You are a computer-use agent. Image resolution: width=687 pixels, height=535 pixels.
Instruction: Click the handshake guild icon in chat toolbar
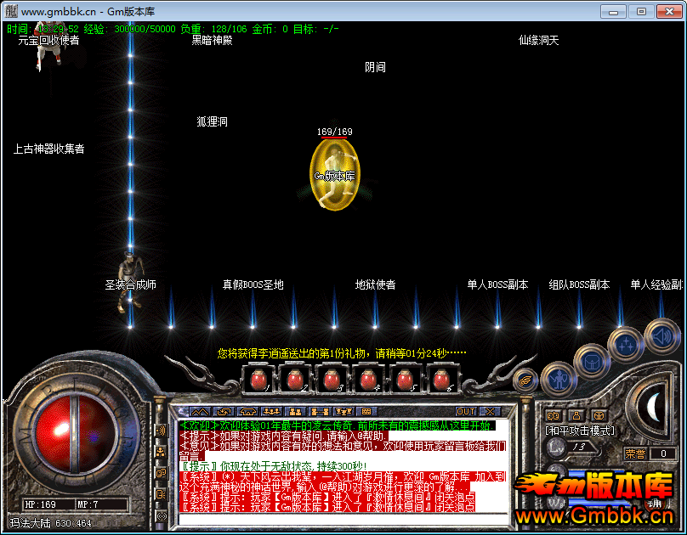[x=248, y=411]
